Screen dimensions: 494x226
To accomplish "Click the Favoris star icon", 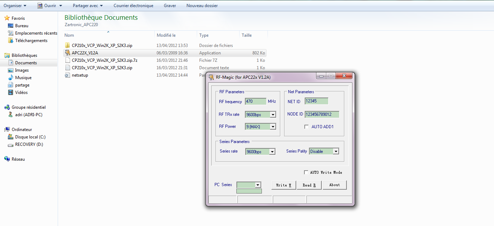I will [7, 18].
